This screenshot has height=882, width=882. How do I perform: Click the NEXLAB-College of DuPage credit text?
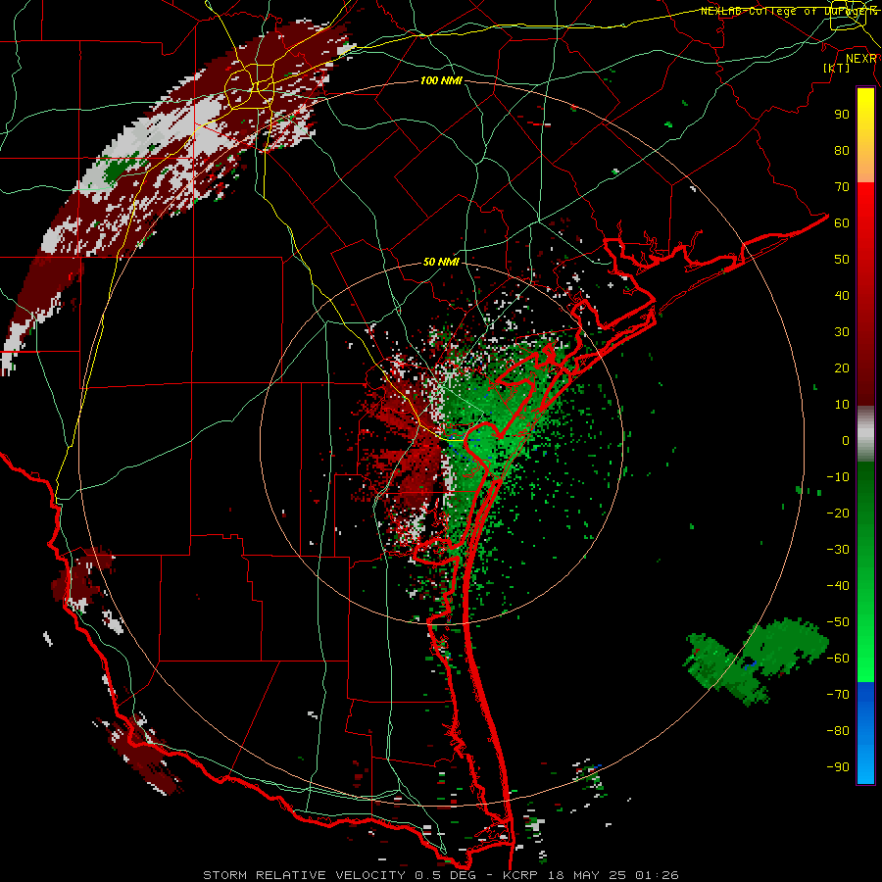coord(788,11)
